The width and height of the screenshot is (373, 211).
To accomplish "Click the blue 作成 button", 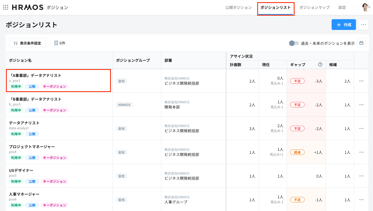I will [344, 25].
